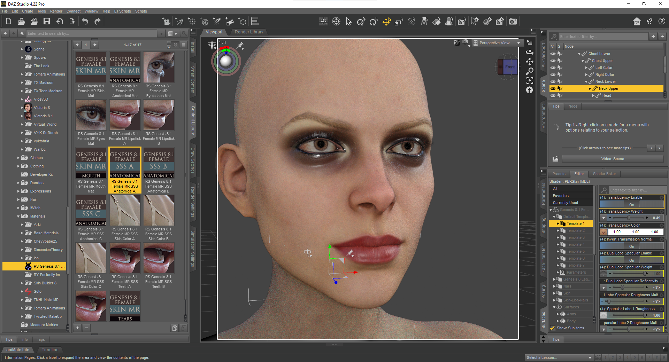Toggle the Show Sub Items checkbox

point(552,328)
